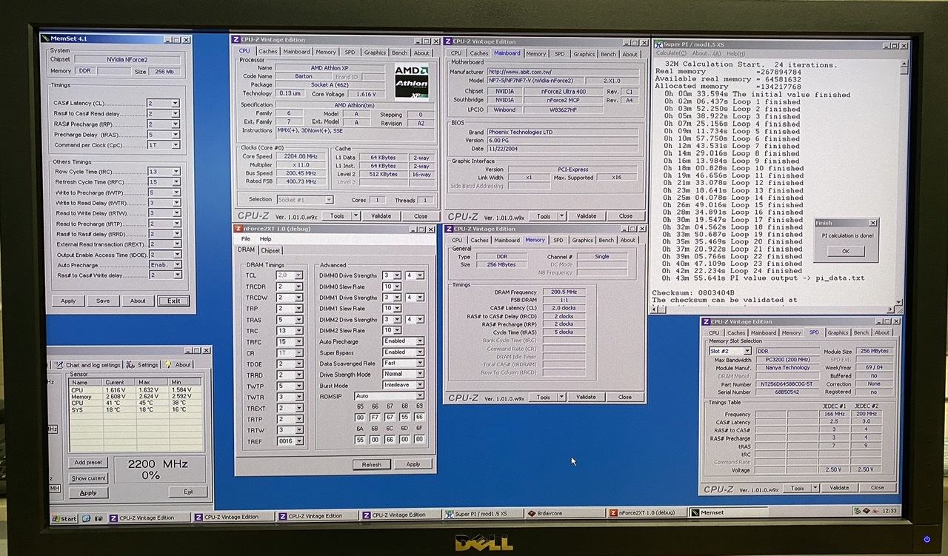Open the Windows Start menu
This screenshot has width=948, height=556.
point(64,518)
